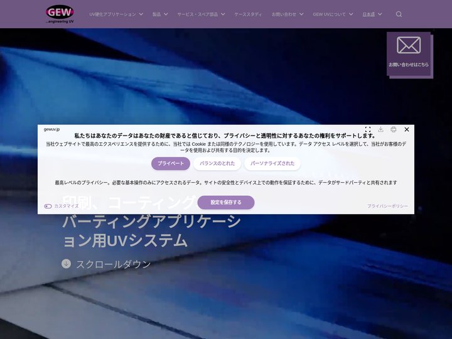Click the gewuv.jp domain label
Image resolution: width=452 pixels, height=339 pixels.
[51, 129]
